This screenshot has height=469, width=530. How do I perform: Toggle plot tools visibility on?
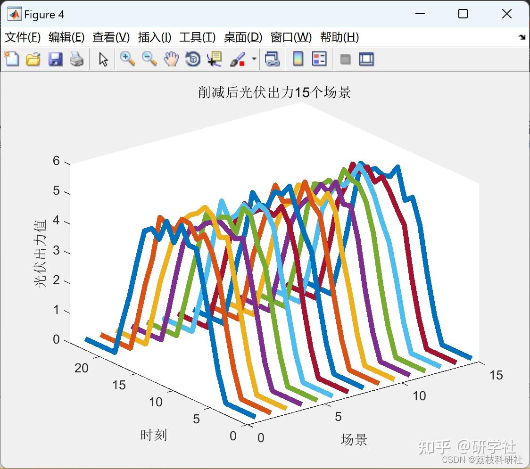tap(366, 59)
